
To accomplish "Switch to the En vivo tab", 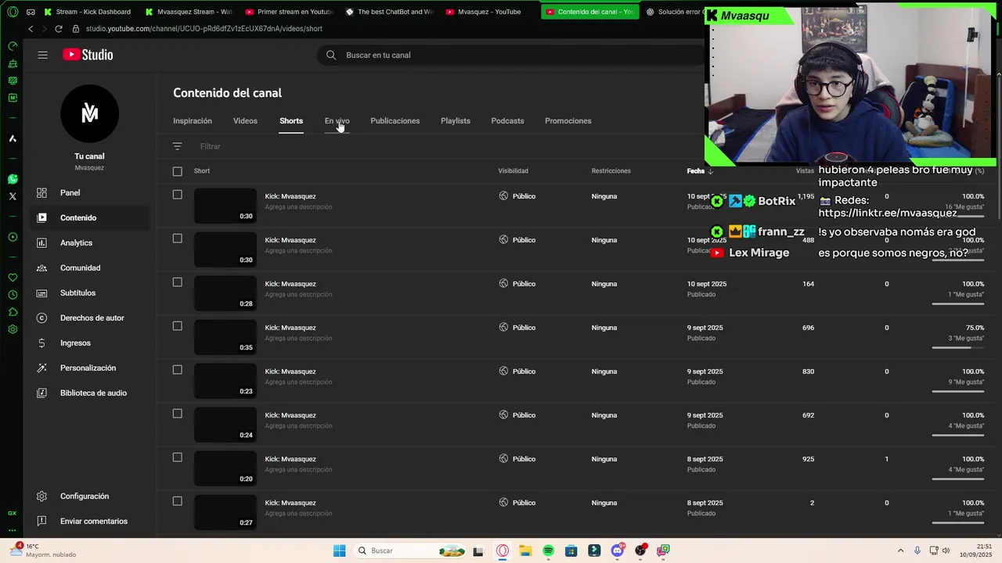I will 337,120.
